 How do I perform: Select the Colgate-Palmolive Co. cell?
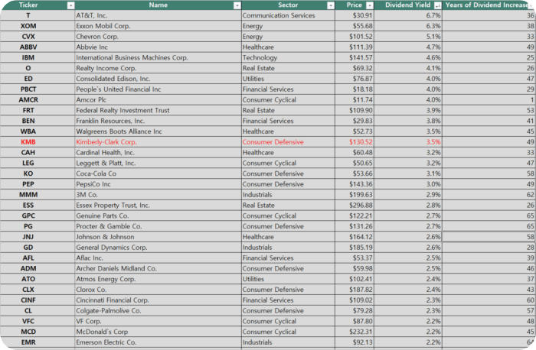(x=158, y=312)
